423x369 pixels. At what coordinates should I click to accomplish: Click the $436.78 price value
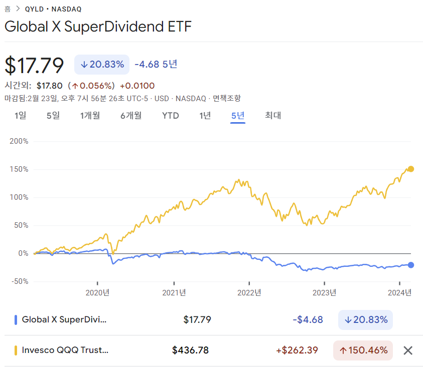pyautogui.click(x=191, y=350)
